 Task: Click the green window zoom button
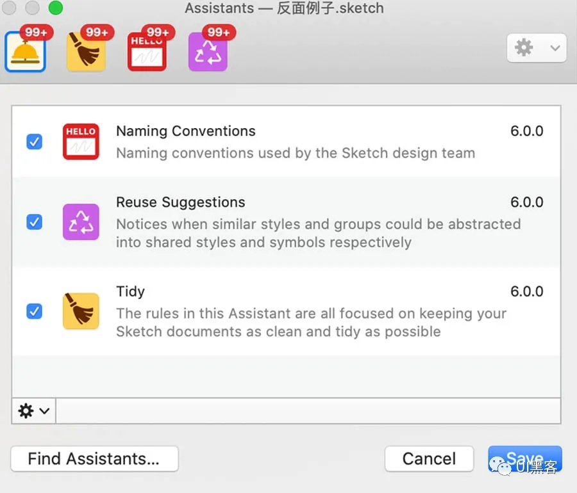56,8
